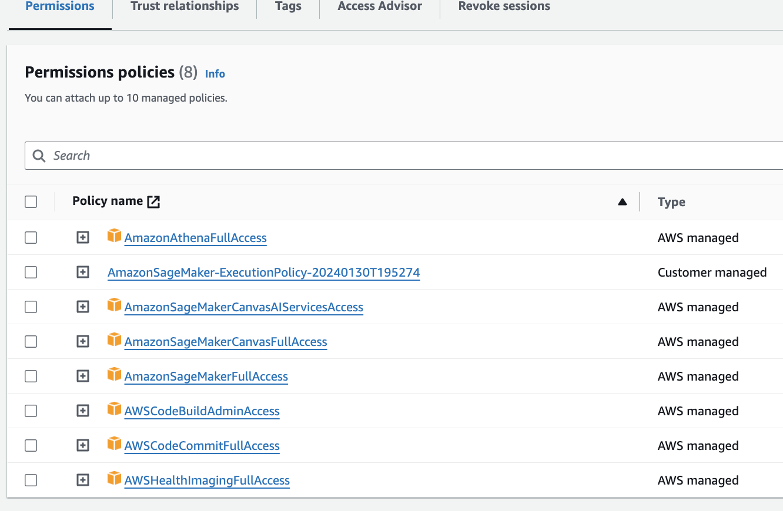Check the AmazonSageMaker-ExecutionPolicy row checkbox
The height and width of the screenshot is (511, 783).
(31, 273)
